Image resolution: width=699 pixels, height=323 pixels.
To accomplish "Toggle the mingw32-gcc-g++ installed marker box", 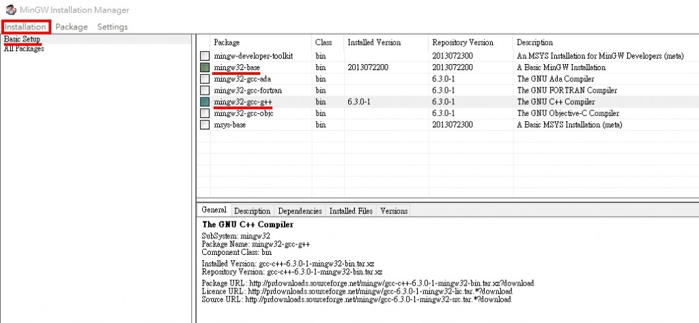I will (205, 102).
